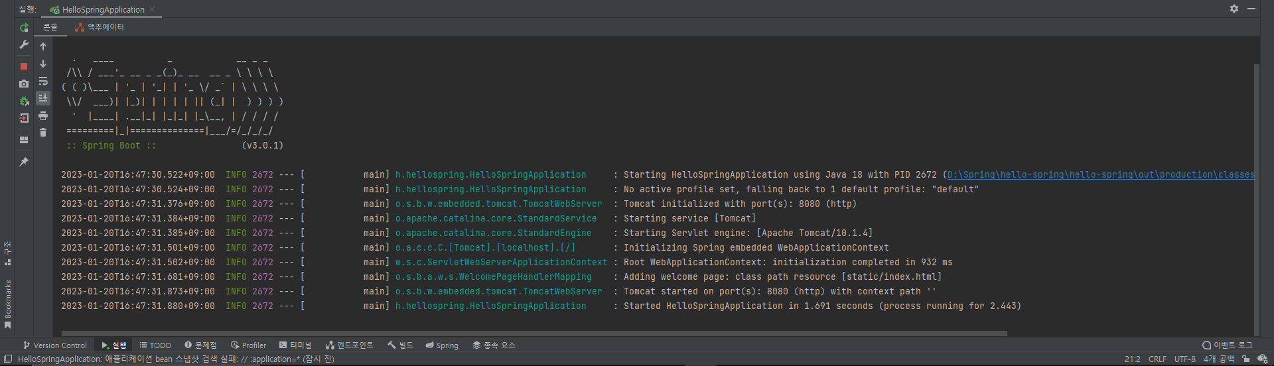Open the TODO tool window
This screenshot has width=1274, height=366.
pyautogui.click(x=155, y=345)
